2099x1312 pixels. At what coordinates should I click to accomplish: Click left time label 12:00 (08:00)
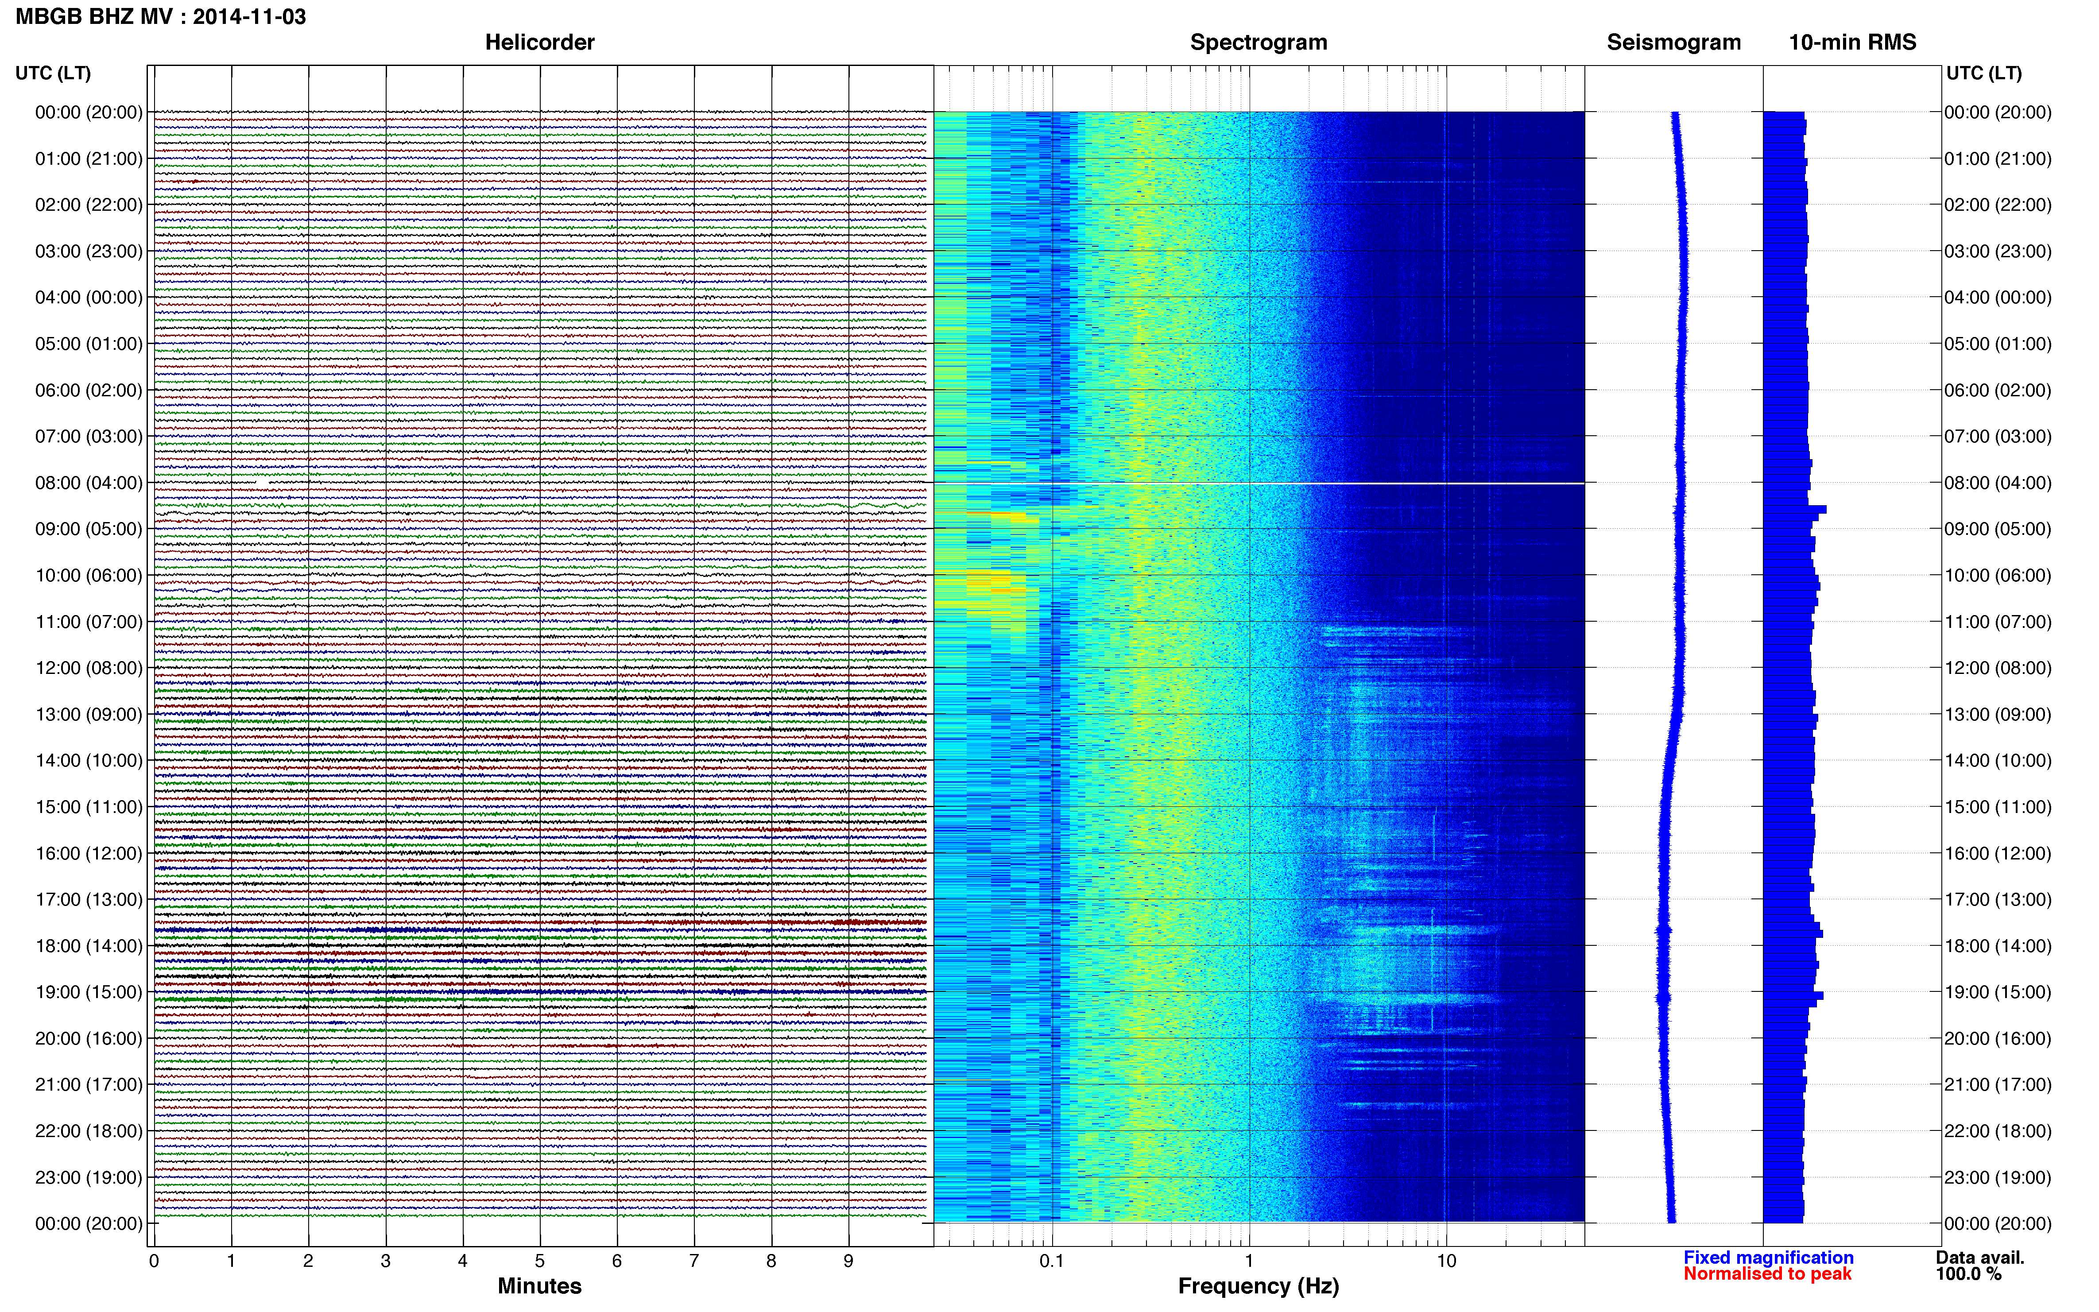(89, 668)
